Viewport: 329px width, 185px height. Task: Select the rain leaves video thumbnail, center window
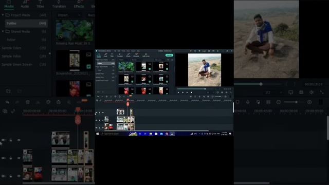pos(126,66)
